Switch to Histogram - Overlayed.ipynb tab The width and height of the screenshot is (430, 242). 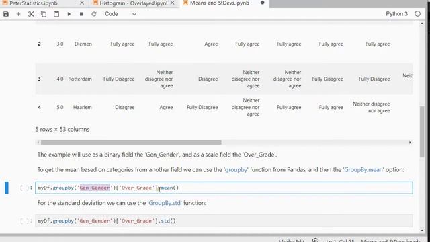(x=133, y=3)
